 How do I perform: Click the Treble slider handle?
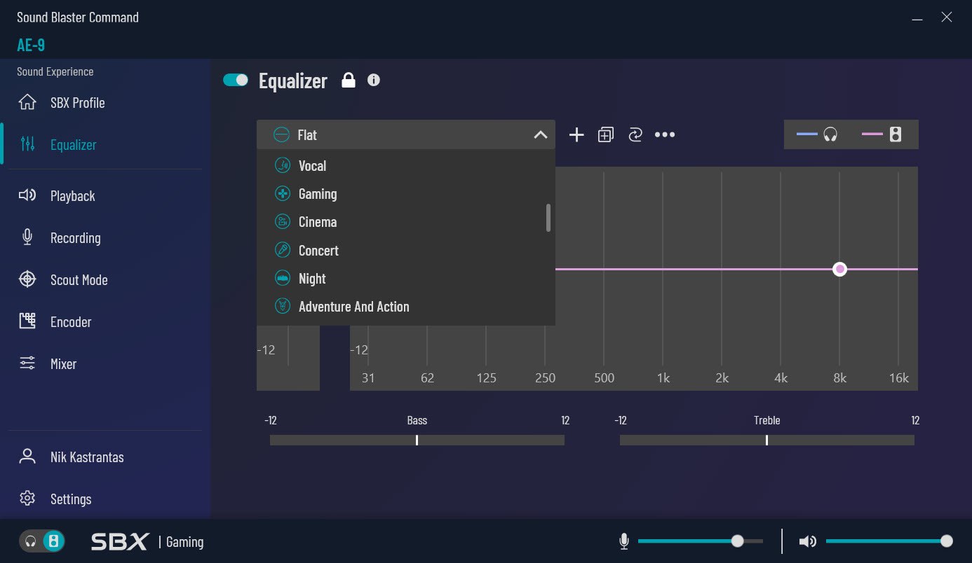coord(767,440)
